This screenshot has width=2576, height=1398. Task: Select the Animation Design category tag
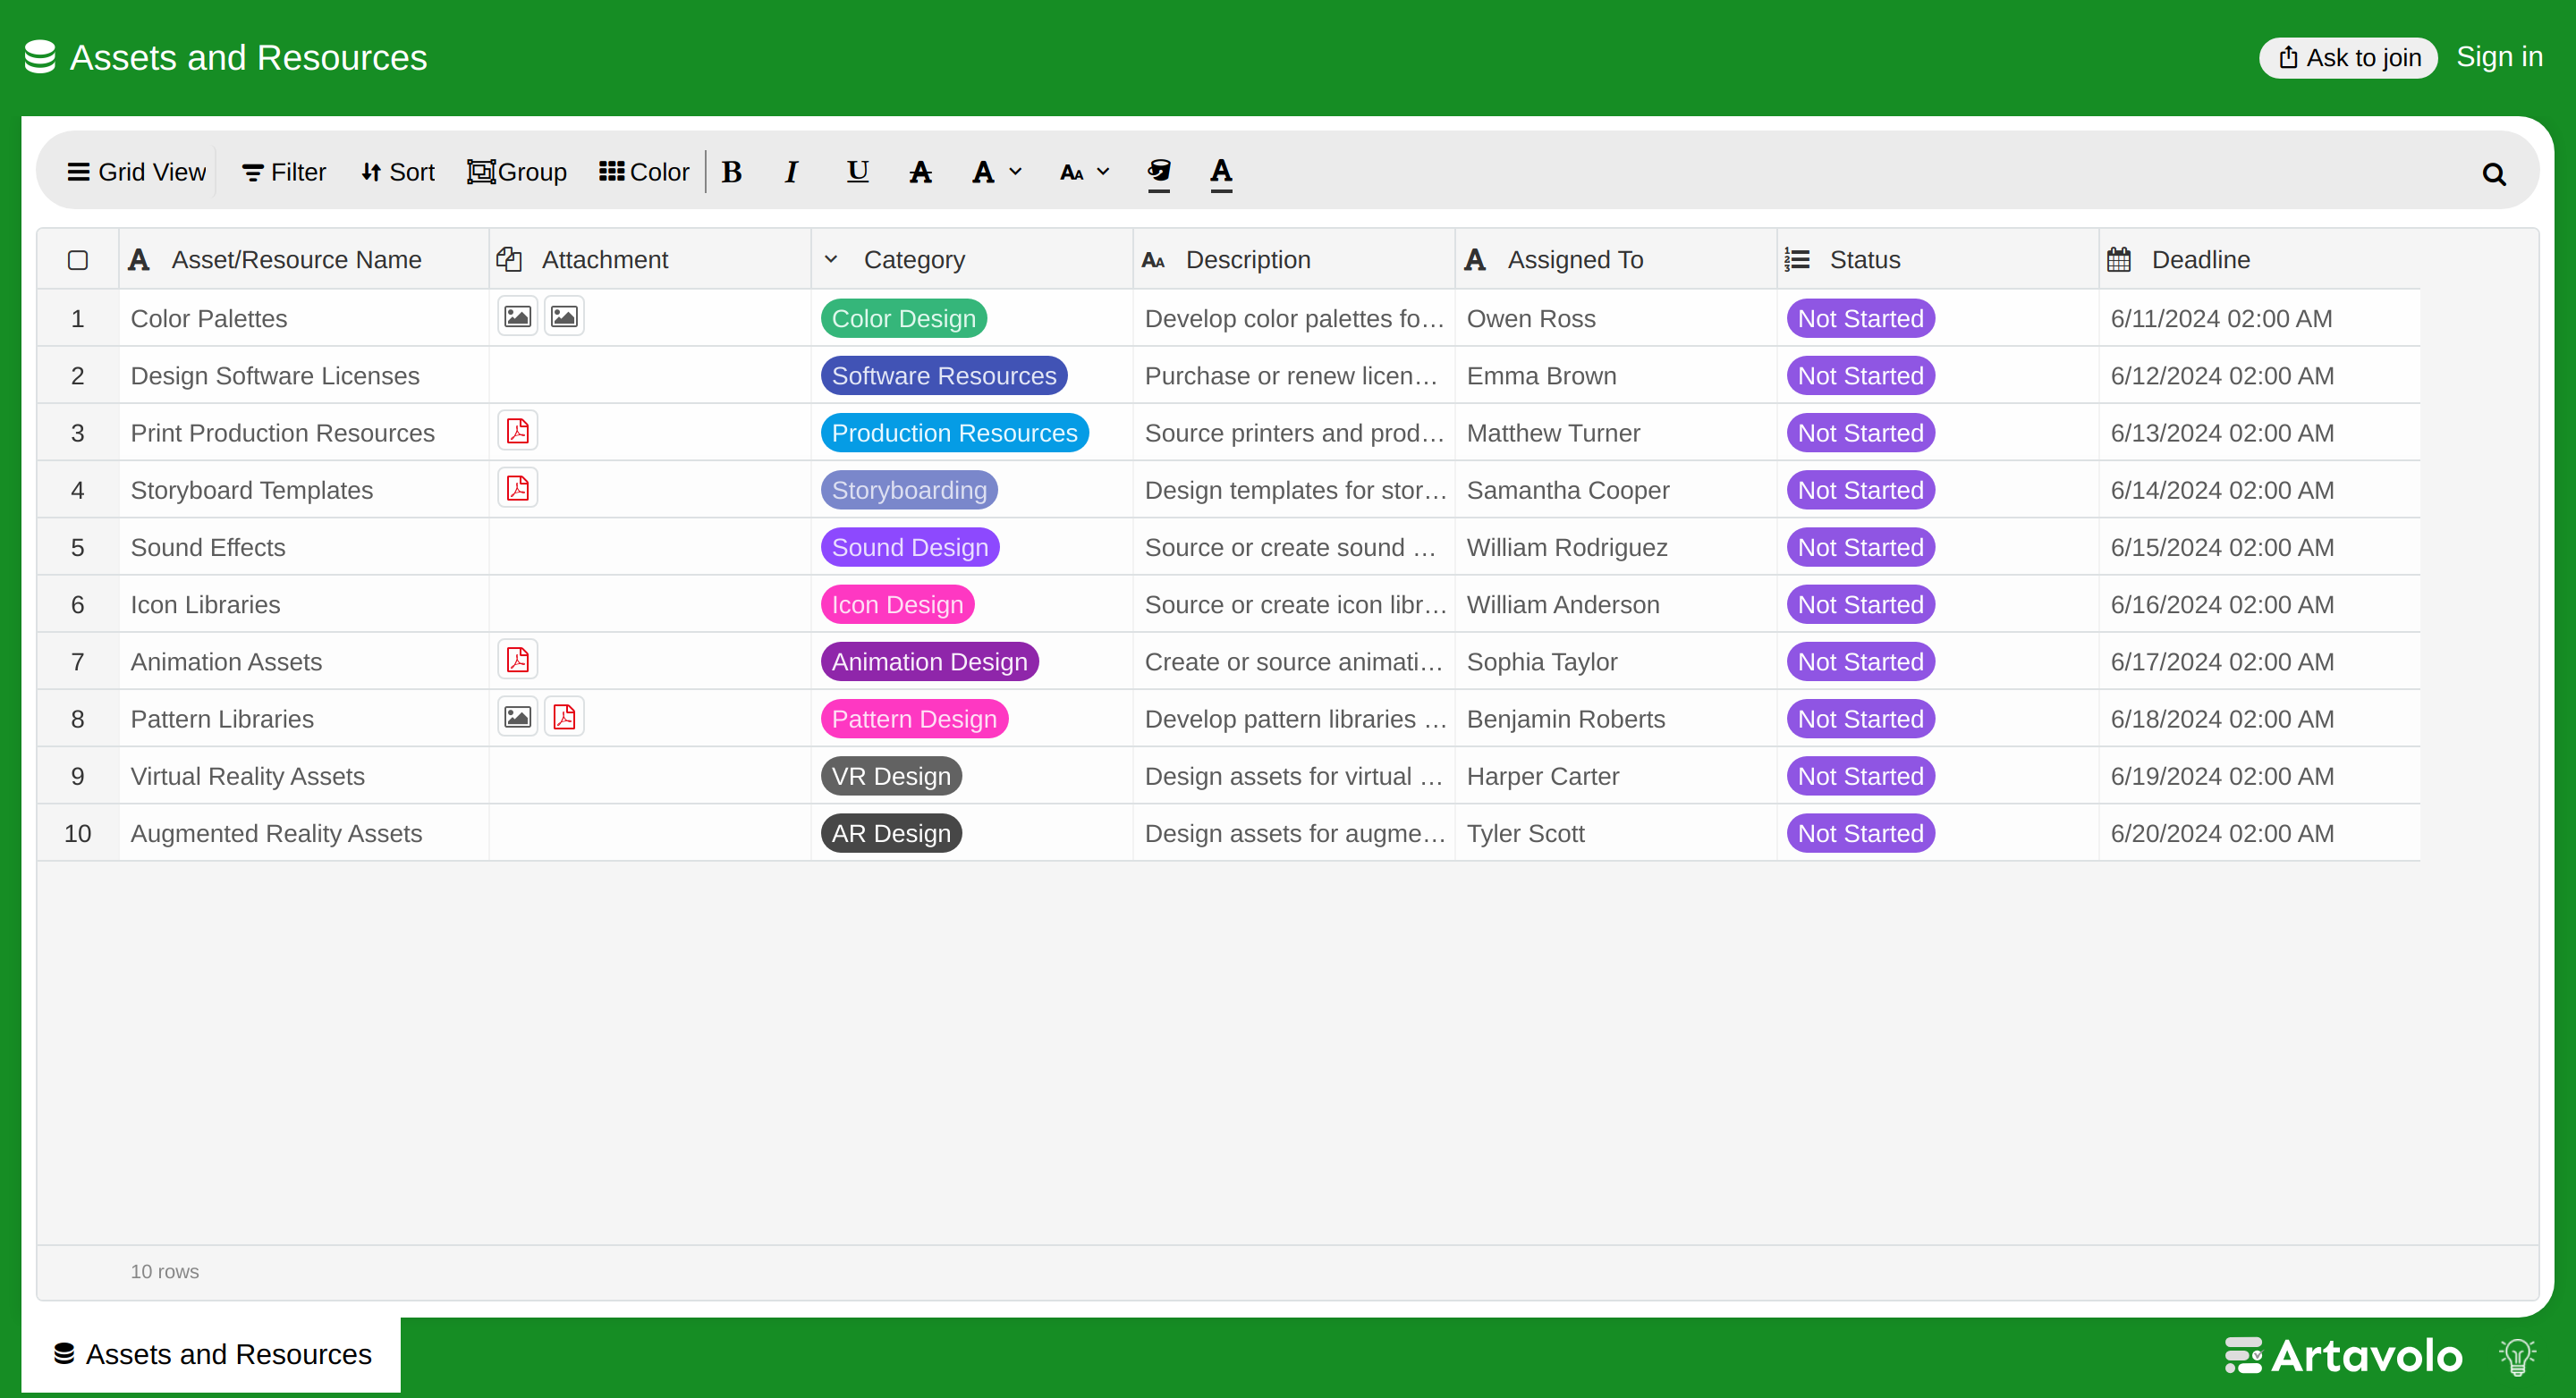(x=929, y=661)
